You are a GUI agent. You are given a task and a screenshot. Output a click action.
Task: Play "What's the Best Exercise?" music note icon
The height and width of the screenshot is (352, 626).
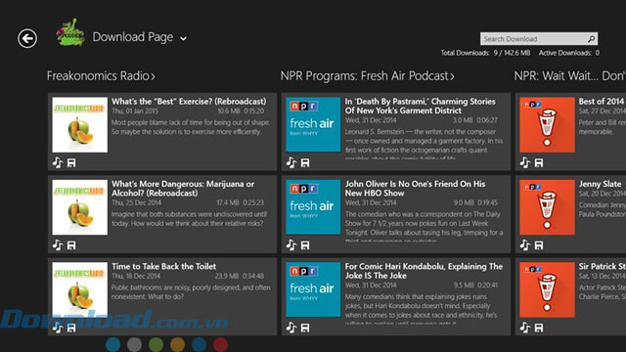(x=58, y=163)
